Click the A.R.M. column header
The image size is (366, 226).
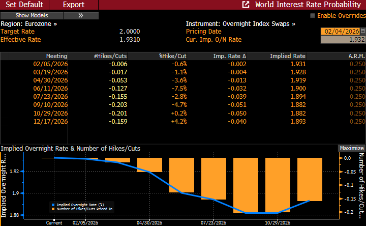pos(356,55)
